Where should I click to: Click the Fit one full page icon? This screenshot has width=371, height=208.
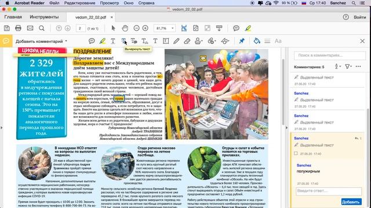pos(196,28)
